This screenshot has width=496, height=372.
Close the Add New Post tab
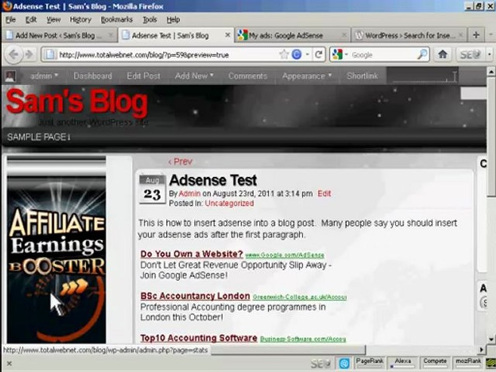tap(111, 35)
